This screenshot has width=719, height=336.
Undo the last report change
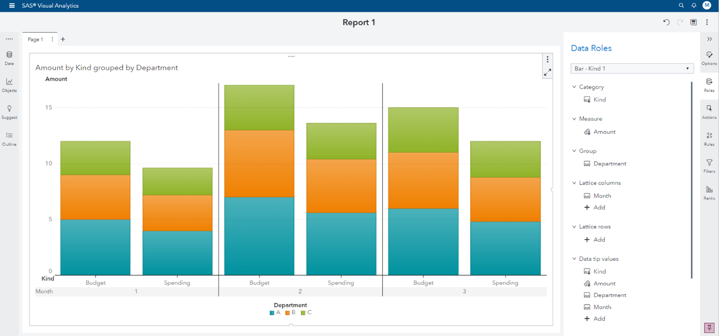click(x=667, y=22)
